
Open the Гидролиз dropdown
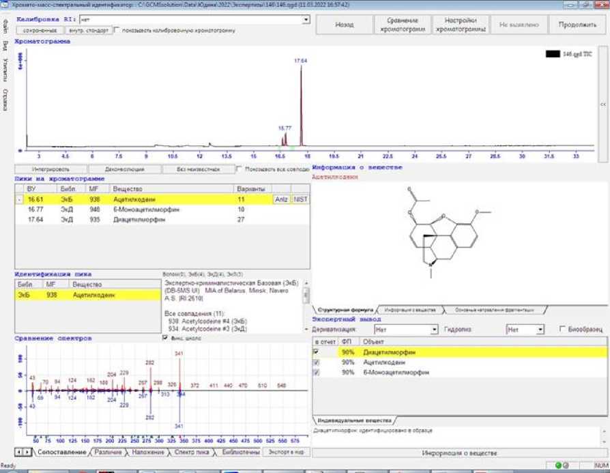pos(540,330)
